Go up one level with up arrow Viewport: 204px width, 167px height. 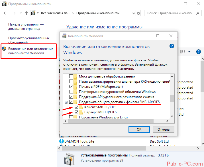tap(26, 13)
